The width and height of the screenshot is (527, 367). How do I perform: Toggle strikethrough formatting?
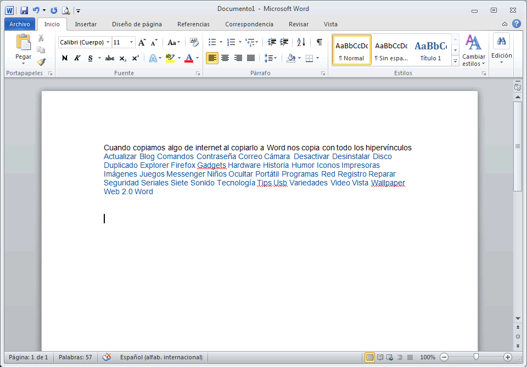point(110,59)
